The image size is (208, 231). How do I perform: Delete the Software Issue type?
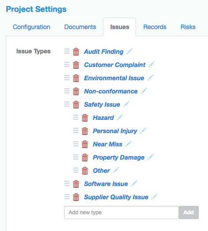point(76,184)
